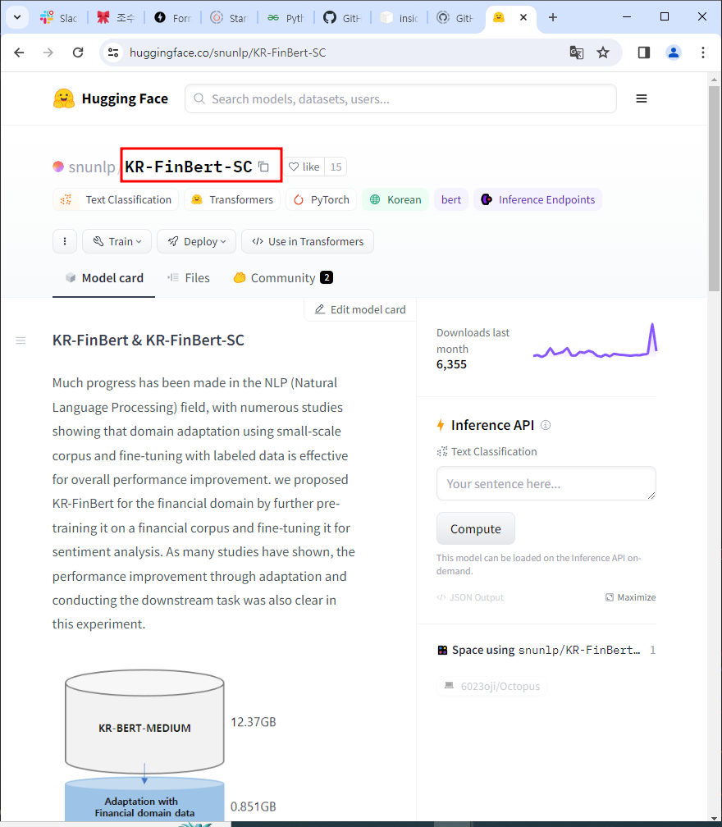
Task: Open the tab search dropdown arrow
Action: tap(17, 17)
